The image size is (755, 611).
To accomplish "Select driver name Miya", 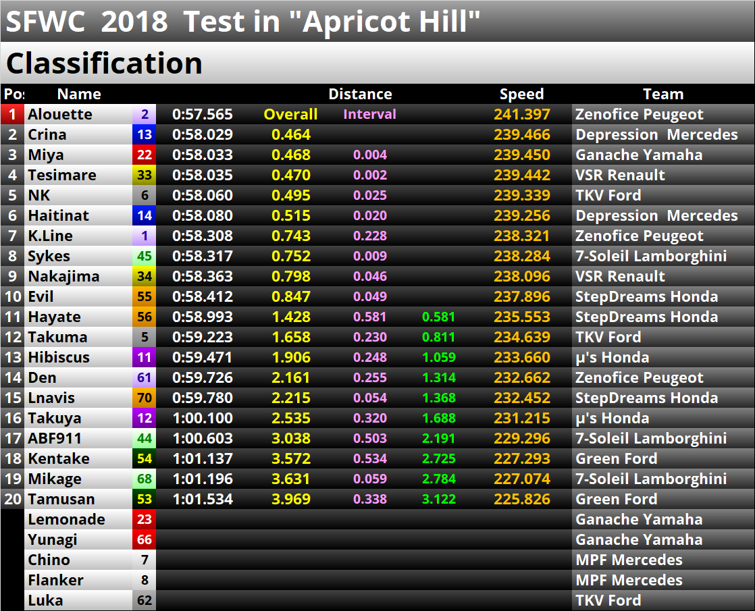I will click(46, 155).
